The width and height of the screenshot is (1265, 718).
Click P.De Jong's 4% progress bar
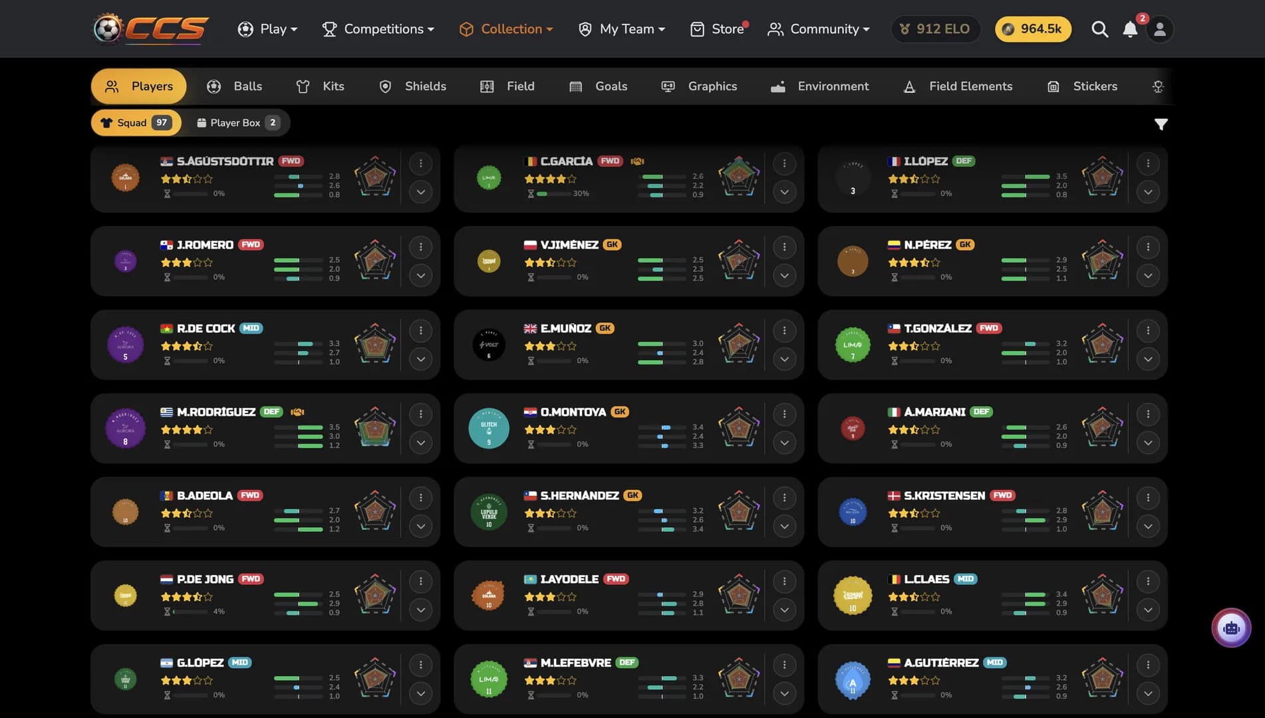tap(189, 612)
